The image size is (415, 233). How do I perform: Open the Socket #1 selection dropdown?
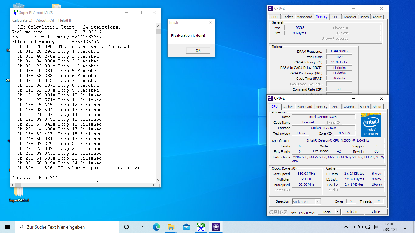click(306, 201)
